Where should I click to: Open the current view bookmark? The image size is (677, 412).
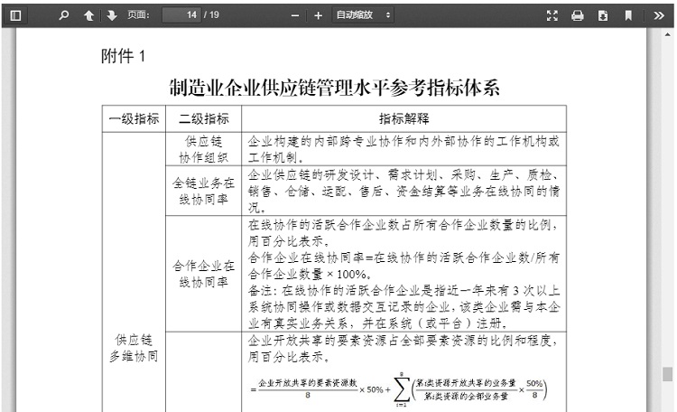coord(628,15)
